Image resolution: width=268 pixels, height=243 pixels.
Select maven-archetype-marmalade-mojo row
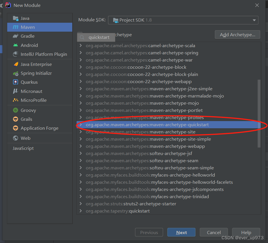click(168, 96)
